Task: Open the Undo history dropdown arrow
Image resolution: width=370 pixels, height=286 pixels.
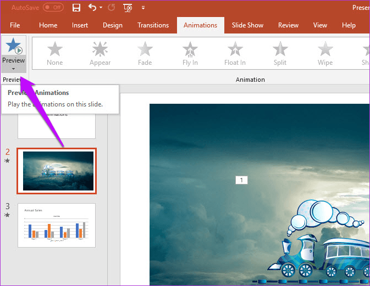Action: point(101,8)
